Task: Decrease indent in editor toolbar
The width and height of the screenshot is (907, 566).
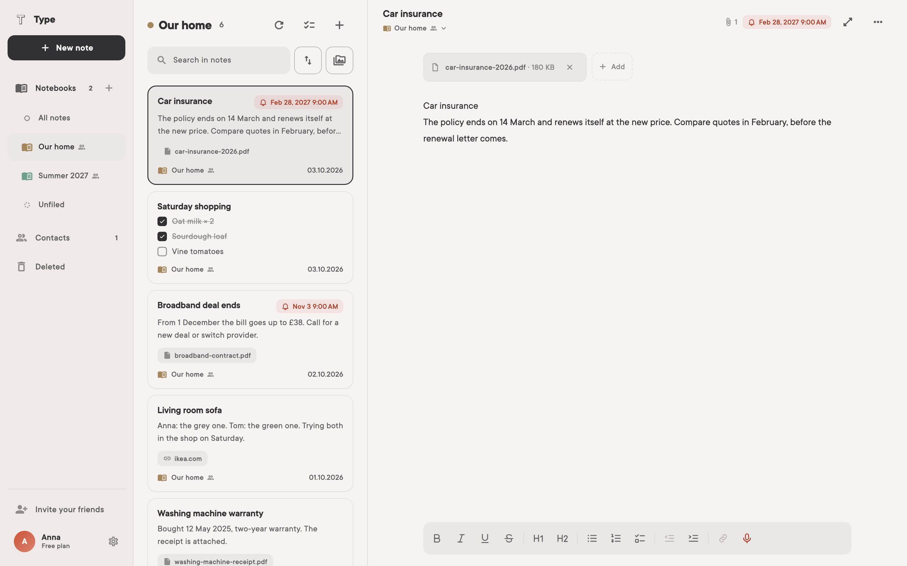Action: click(x=669, y=538)
